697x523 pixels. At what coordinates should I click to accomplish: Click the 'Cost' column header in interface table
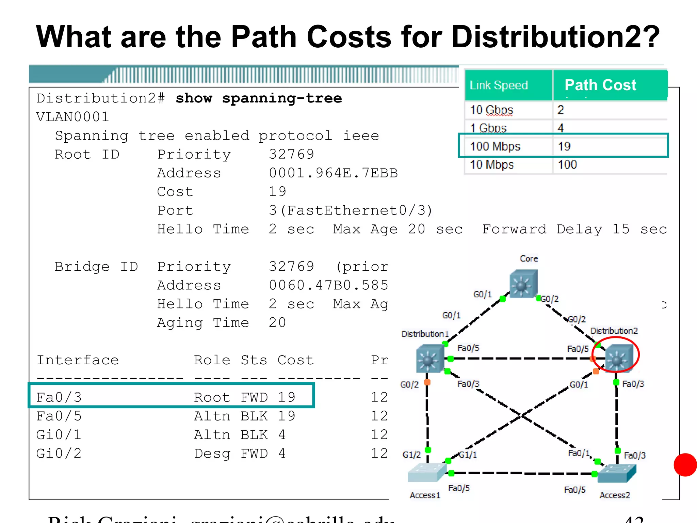pos(295,360)
